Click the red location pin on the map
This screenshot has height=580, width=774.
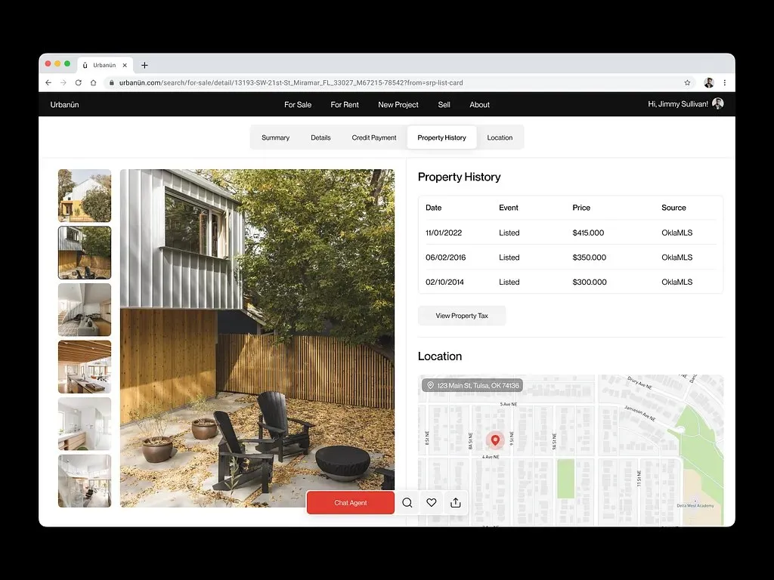[x=495, y=440]
